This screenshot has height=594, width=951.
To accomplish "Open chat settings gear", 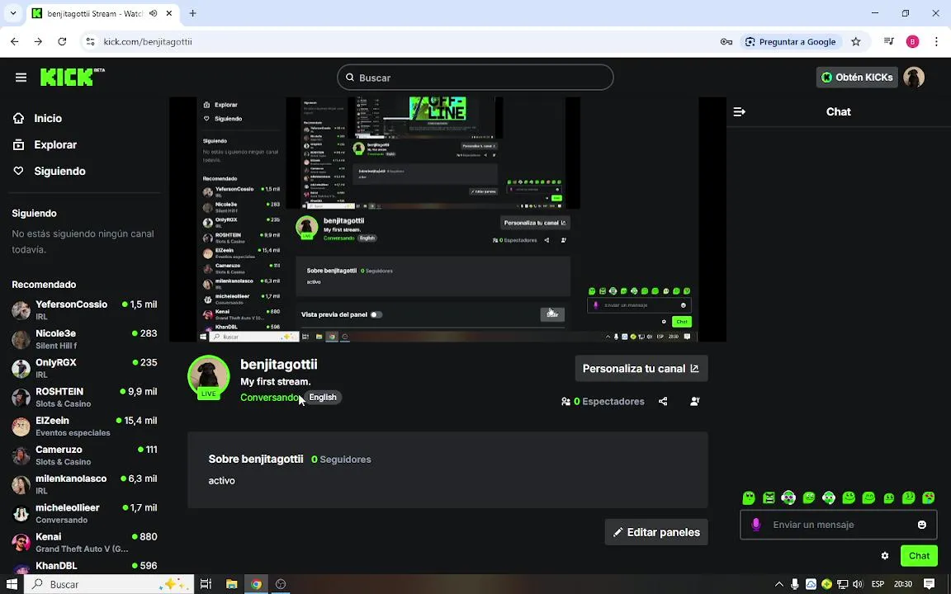I will click(x=885, y=556).
